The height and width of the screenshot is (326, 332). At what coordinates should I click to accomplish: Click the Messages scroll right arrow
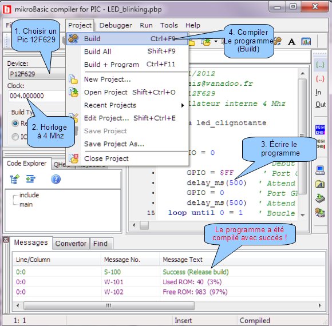(320, 305)
